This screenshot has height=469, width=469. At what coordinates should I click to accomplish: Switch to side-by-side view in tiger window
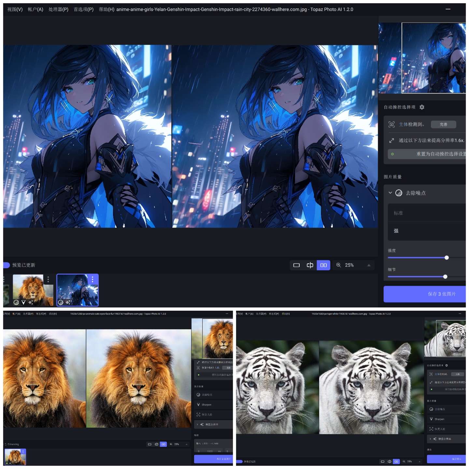pyautogui.click(x=396, y=462)
